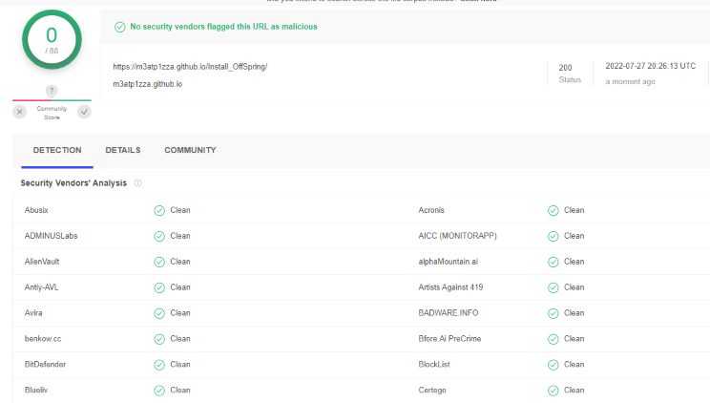Screen dimensions: 710x403
Task: Click the alphaMountain.ai vendor name
Action: click(x=448, y=262)
